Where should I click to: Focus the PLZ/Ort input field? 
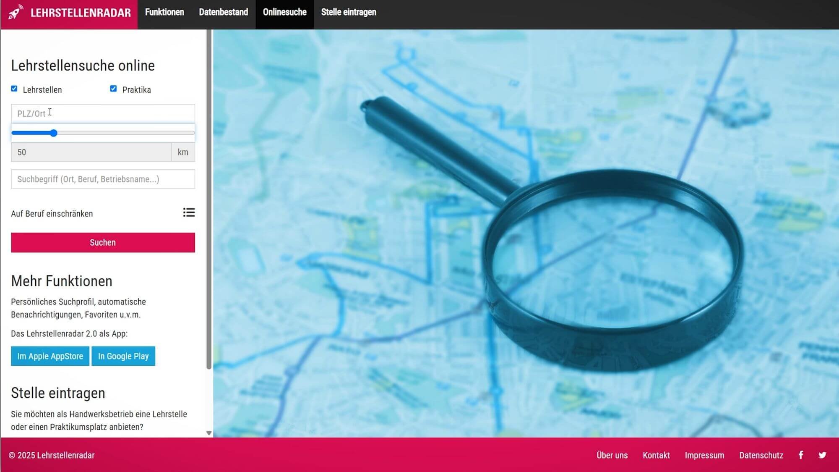pos(103,113)
